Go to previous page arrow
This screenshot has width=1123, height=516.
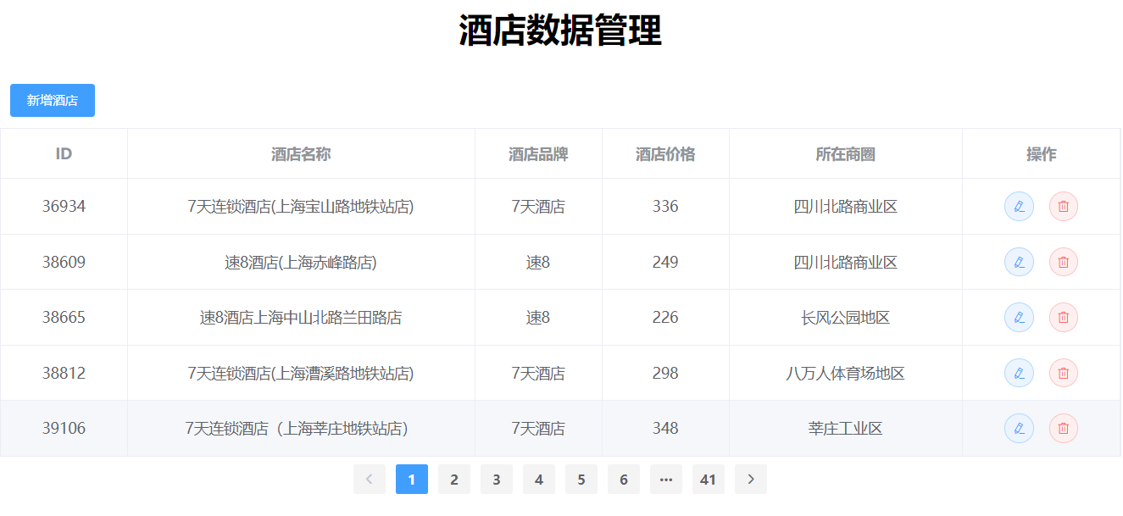(x=370, y=480)
